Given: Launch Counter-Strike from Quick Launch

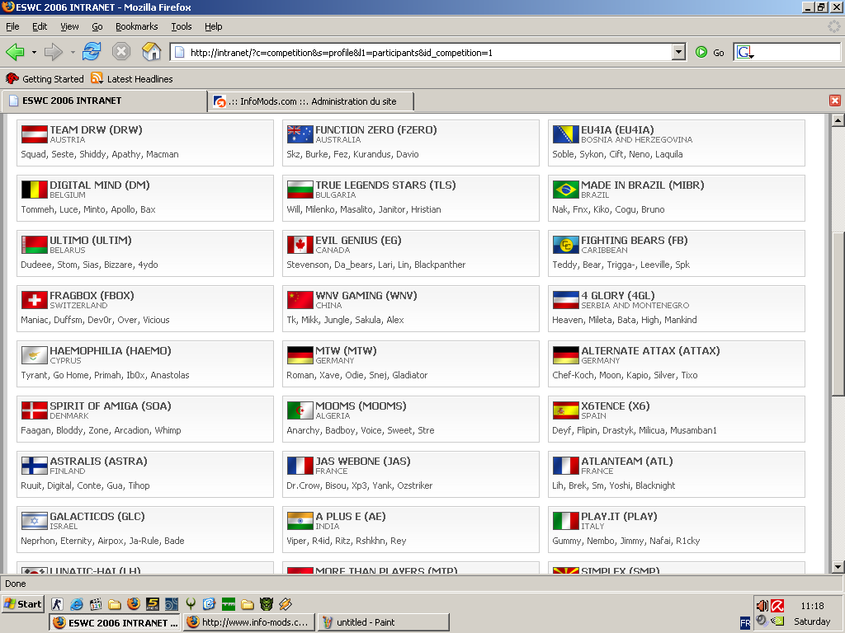Looking at the screenshot, I should tap(57, 604).
